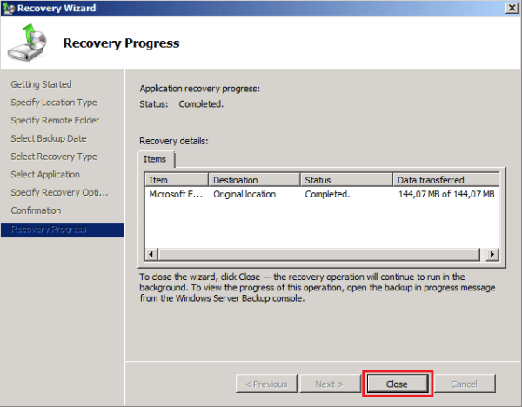Click the Cancel button
The height and width of the screenshot is (407, 522).
pyautogui.click(x=465, y=384)
